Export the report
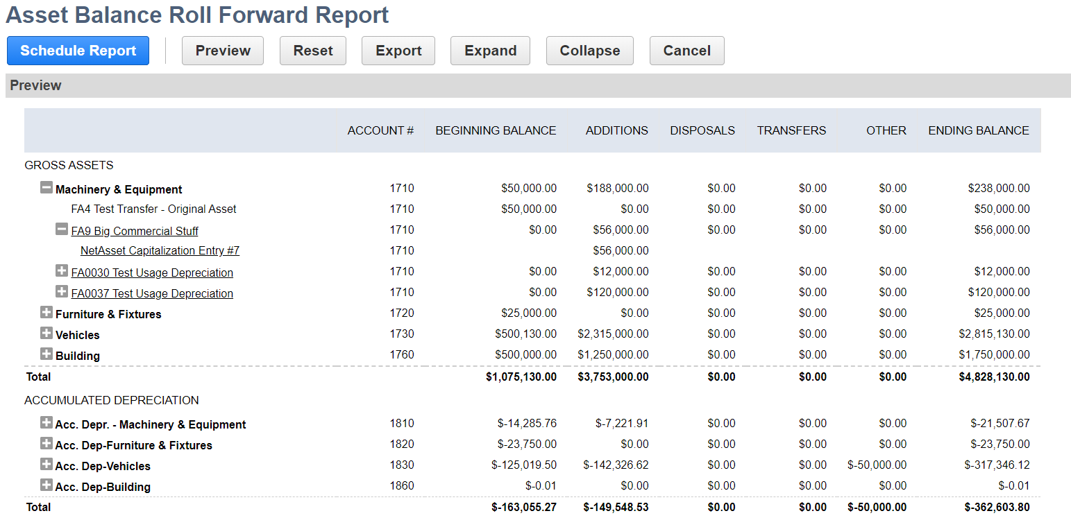This screenshot has width=1071, height=527. coord(398,51)
